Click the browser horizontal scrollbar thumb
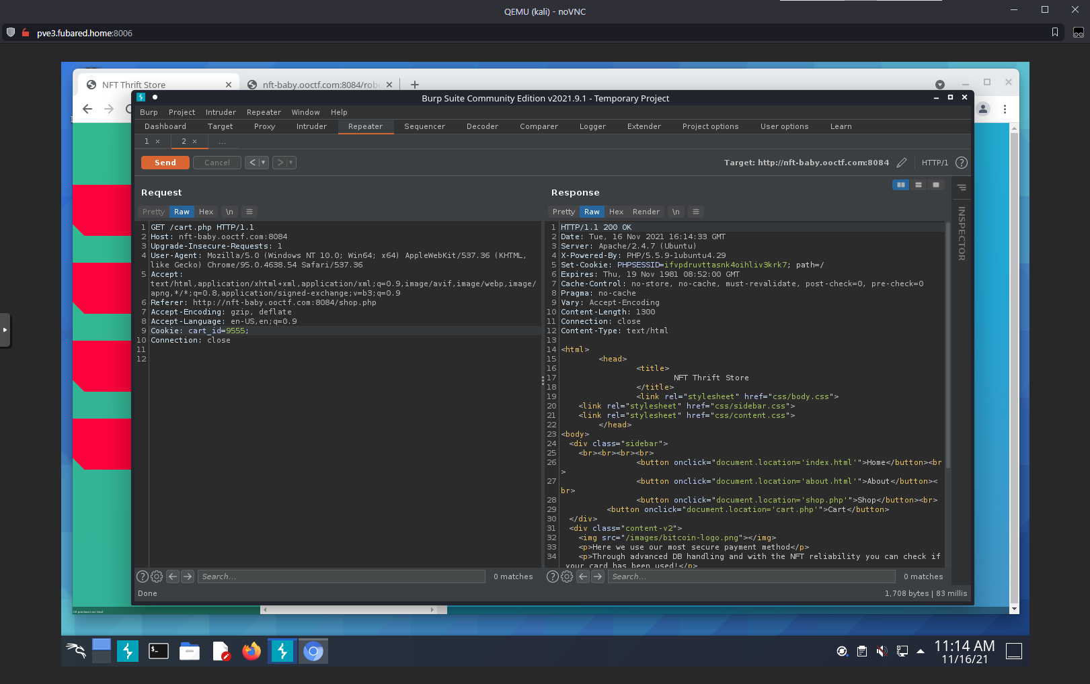The height and width of the screenshot is (684, 1090). (349, 610)
